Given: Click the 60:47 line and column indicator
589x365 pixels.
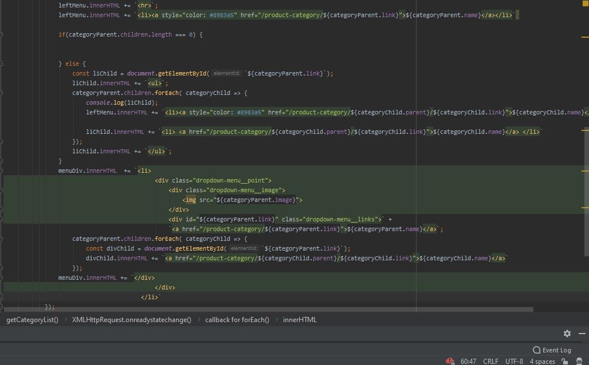Looking at the screenshot, I should click(468, 361).
